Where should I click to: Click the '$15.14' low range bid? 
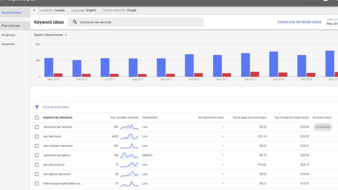tap(262, 136)
